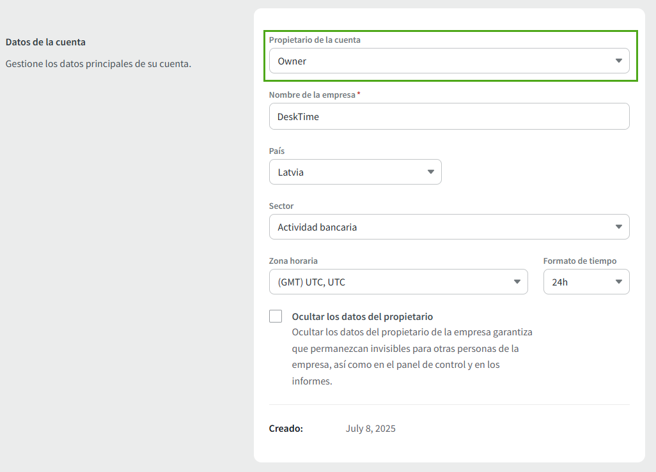This screenshot has height=472, width=656.
Task: Expand the Sector dropdown list
Action: pos(441,227)
